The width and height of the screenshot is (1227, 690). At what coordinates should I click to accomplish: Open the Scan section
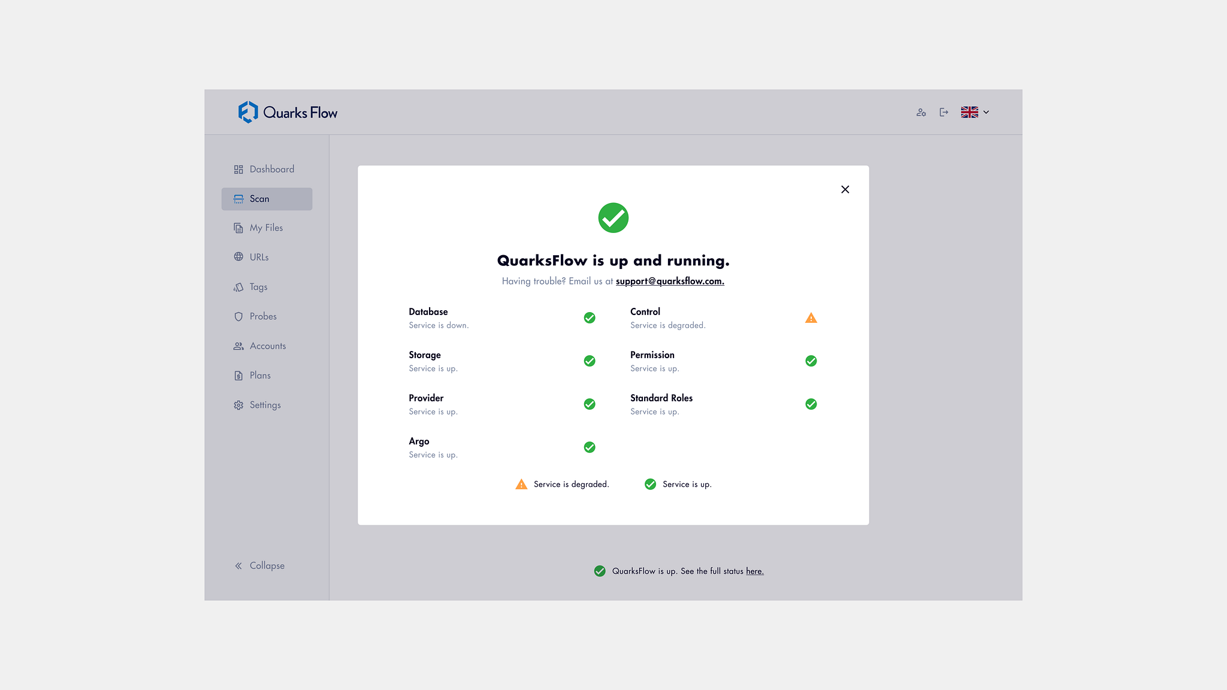[x=266, y=198]
